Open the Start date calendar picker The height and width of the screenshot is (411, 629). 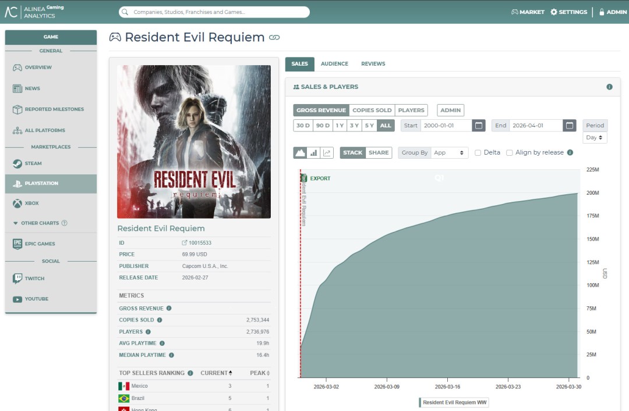tap(478, 126)
